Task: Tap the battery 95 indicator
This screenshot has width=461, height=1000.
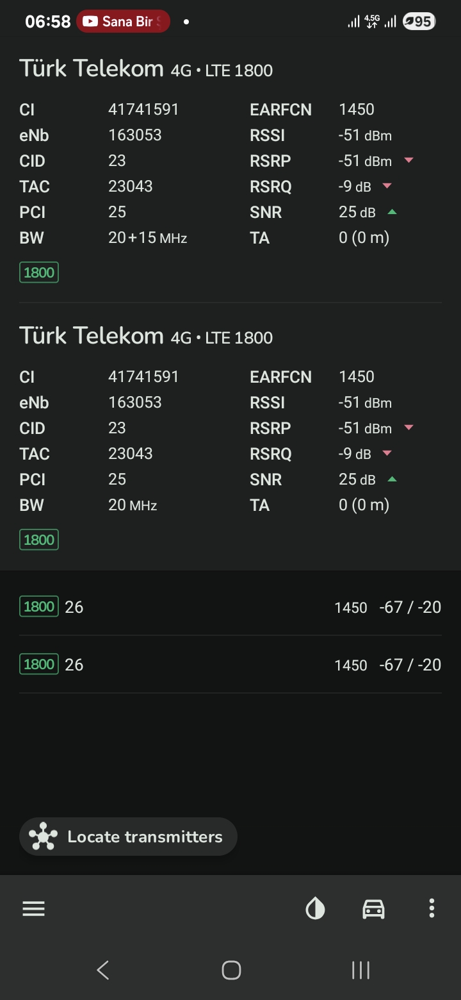Action: (x=419, y=22)
